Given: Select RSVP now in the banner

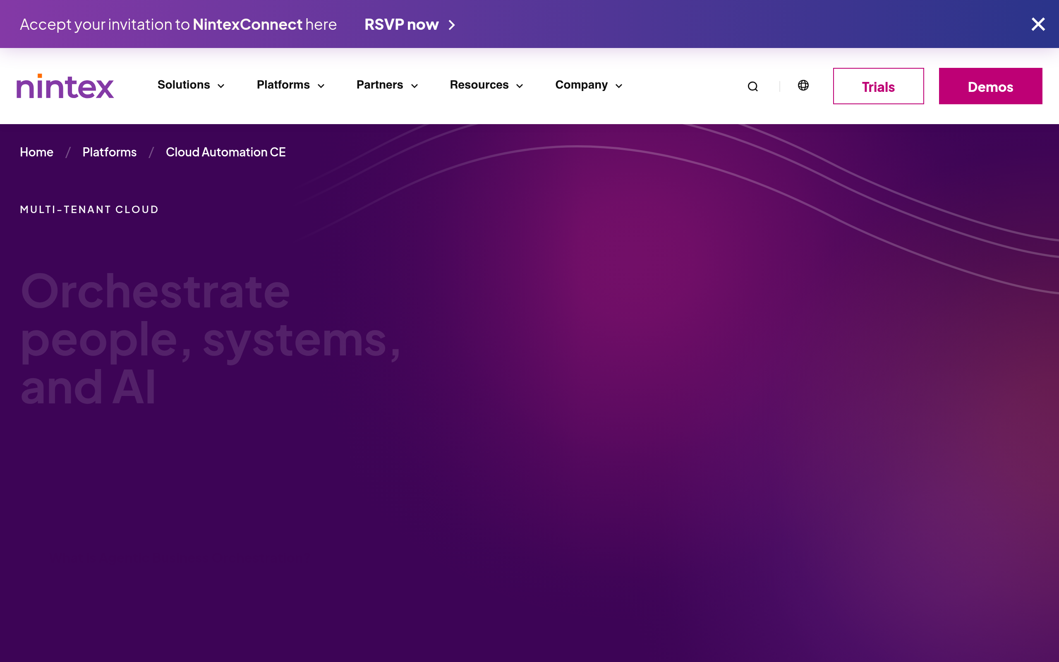Looking at the screenshot, I should point(401,24).
